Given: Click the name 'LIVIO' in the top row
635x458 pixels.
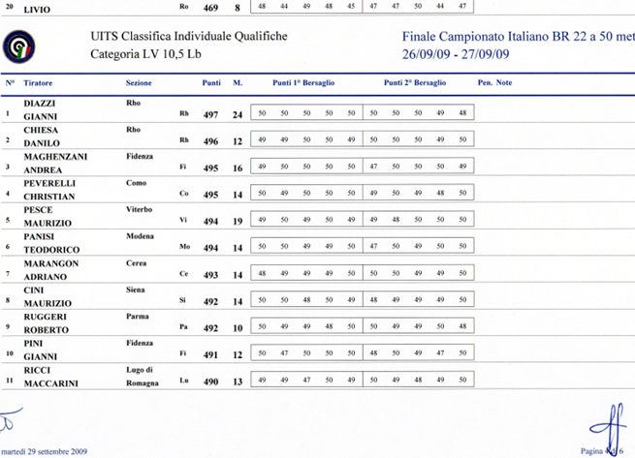Looking at the screenshot, I should [37, 10].
